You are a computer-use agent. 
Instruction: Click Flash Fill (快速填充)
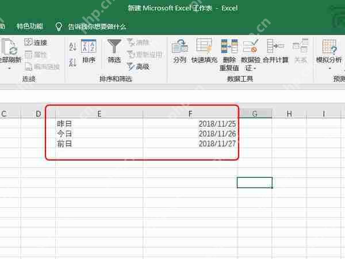pyautogui.click(x=204, y=51)
